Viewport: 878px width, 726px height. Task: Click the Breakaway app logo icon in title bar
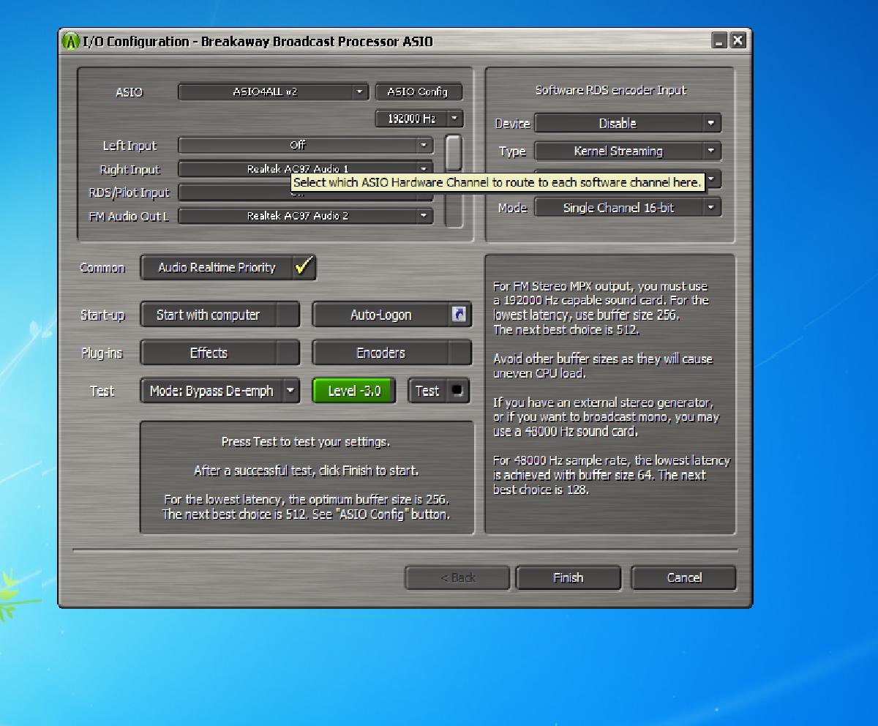coord(71,42)
